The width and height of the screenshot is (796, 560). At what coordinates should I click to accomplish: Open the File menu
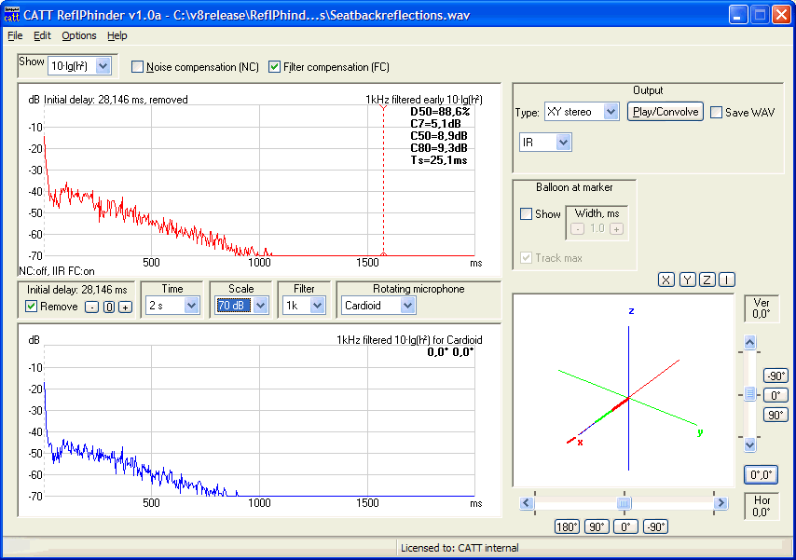click(x=15, y=35)
